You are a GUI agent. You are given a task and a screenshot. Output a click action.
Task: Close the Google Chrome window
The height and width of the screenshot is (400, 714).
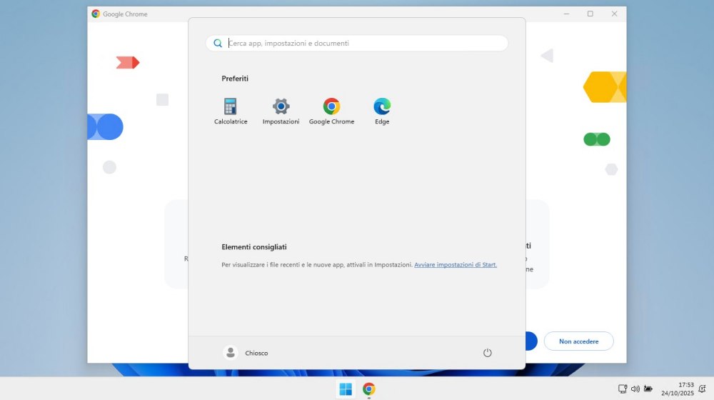[614, 14]
